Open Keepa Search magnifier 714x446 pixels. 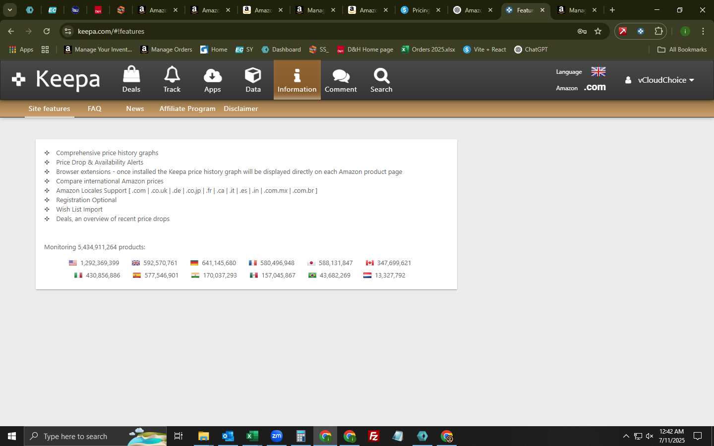[x=381, y=80]
